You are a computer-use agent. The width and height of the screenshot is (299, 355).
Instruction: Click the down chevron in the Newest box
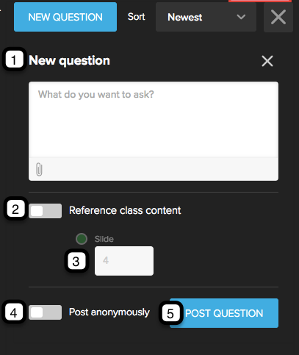coord(241,17)
